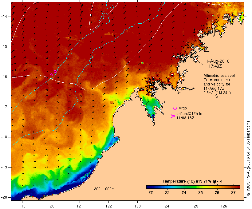Click the latitude axis label -18
Image resolution: width=252 pixels, height=209 pixels.
4,137
